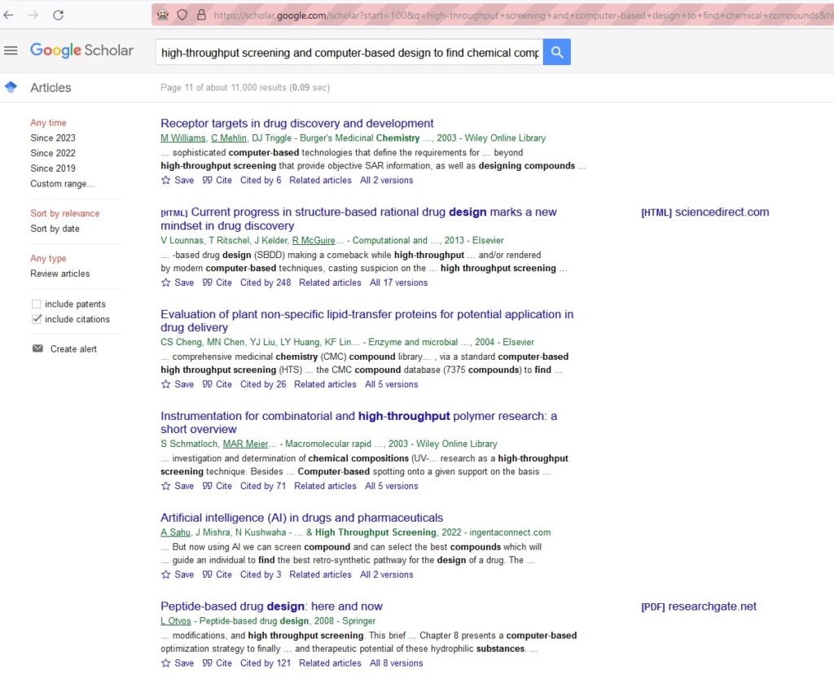Image resolution: width=834 pixels, height=678 pixels.
Task: Click the star Save icon under Receptor targets result
Action: tap(166, 180)
